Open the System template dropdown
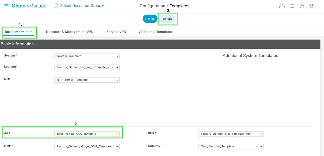This screenshot has height=156, width=324. [87, 56]
